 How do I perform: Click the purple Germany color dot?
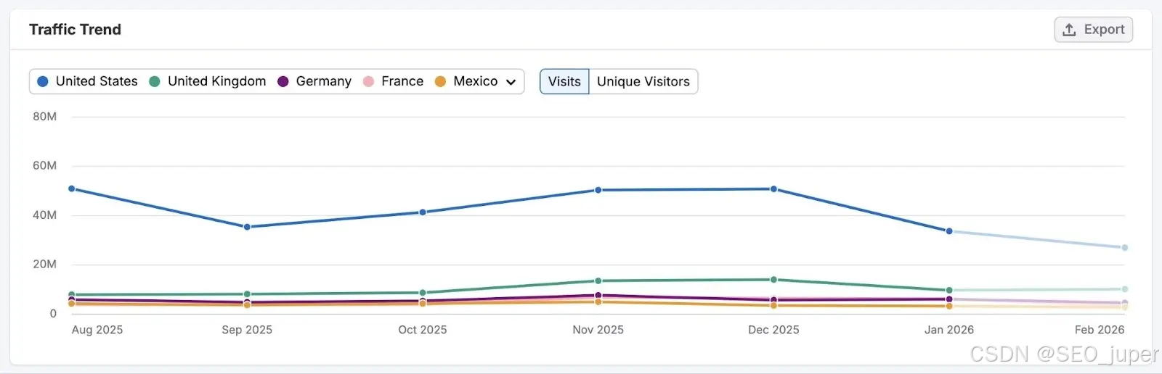coord(283,81)
